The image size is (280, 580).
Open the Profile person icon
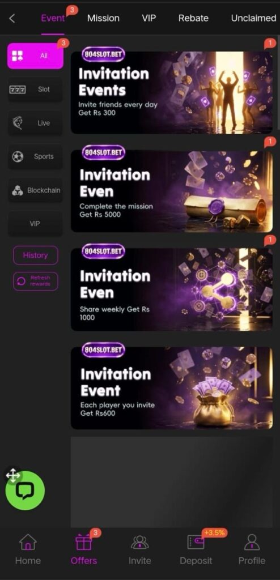252,542
